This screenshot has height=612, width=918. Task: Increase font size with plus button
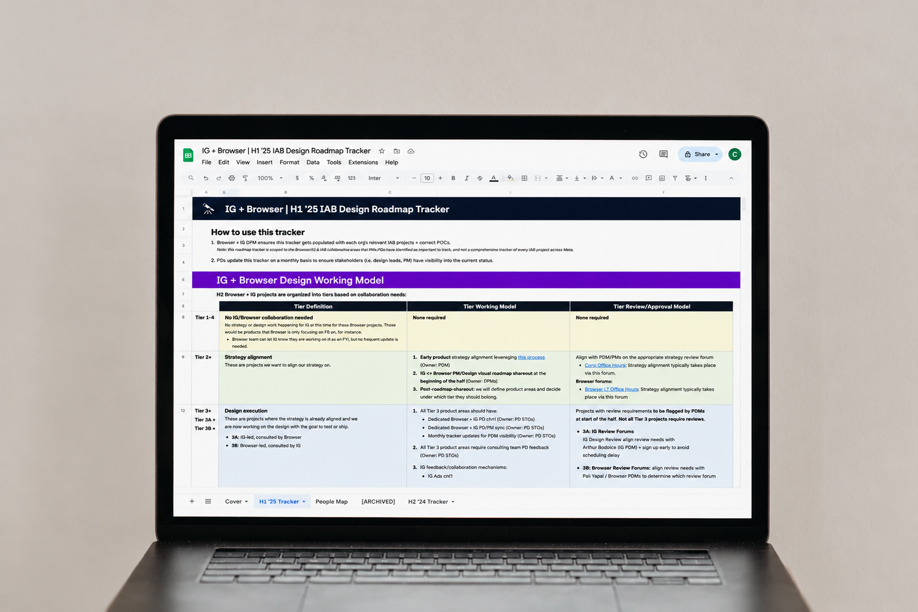[440, 178]
